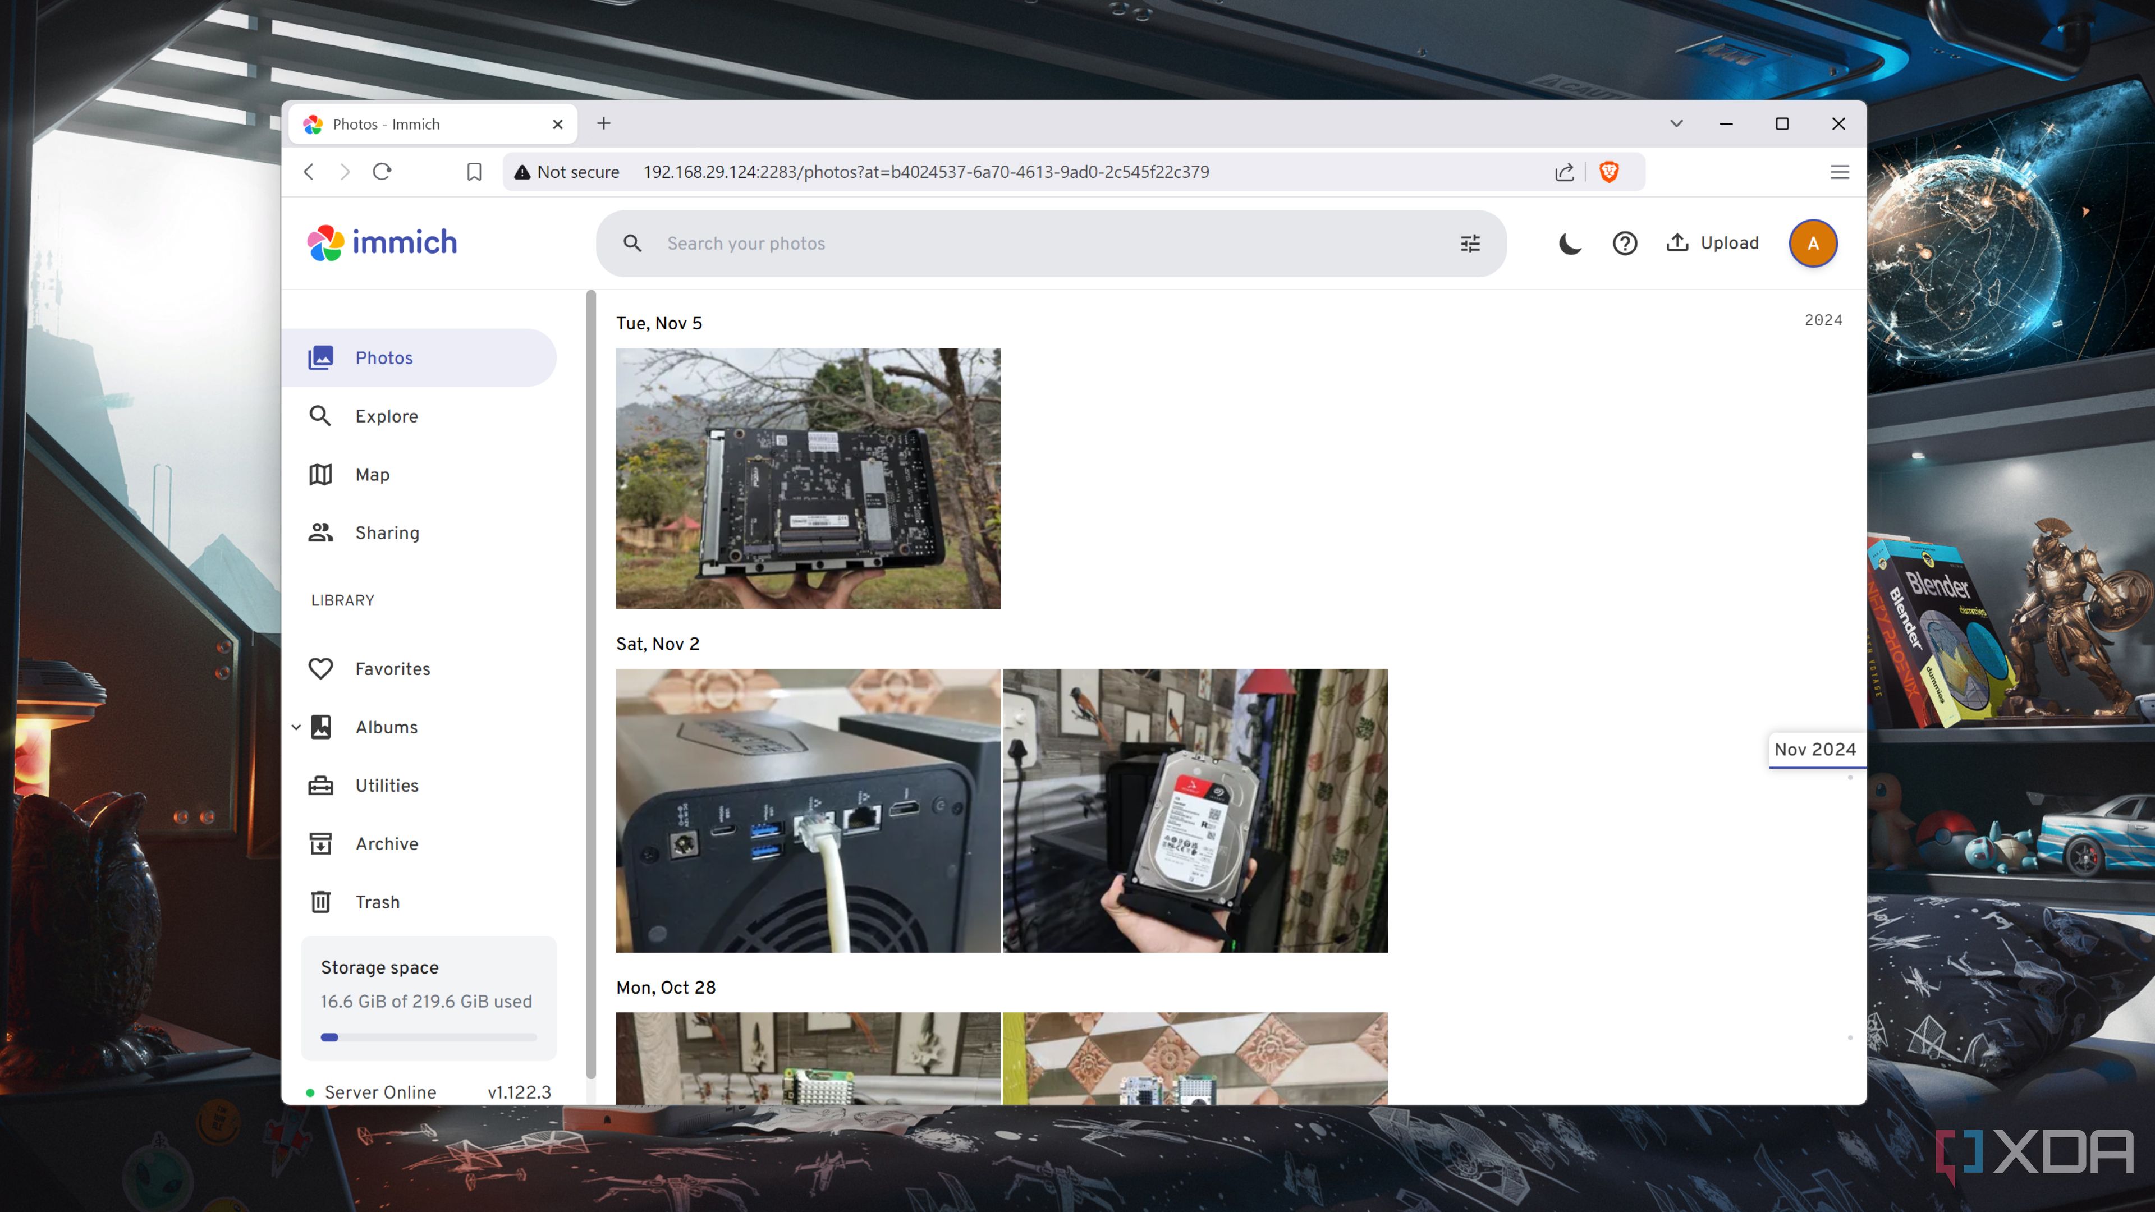Open the hard drive photo thumbnail
This screenshot has width=2155, height=1212.
(1195, 810)
